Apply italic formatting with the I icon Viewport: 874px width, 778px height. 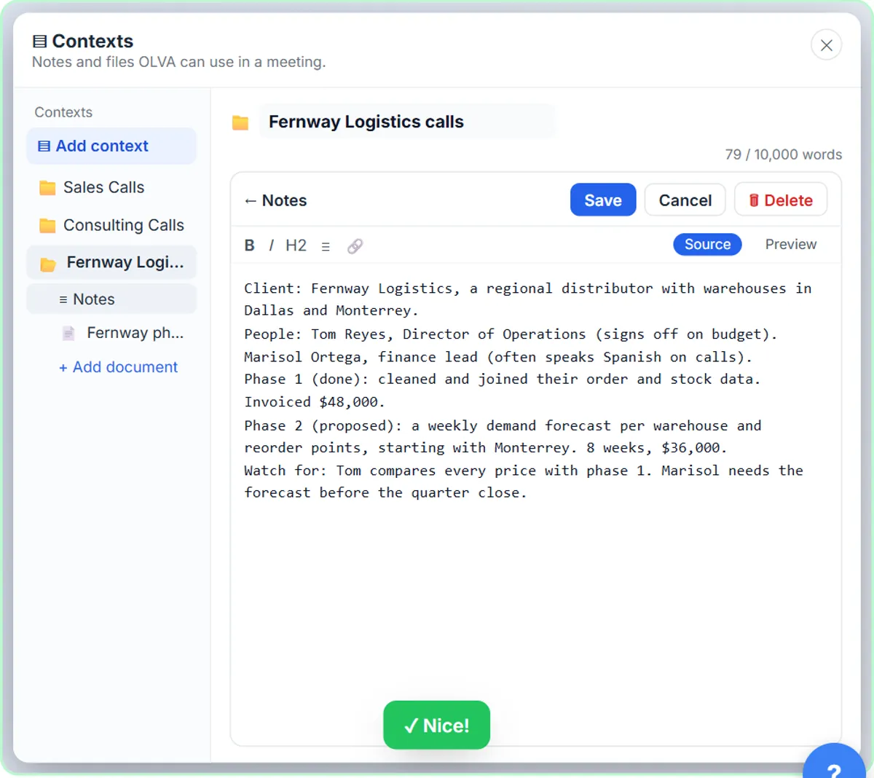click(271, 245)
